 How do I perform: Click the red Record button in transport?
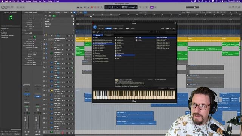(92, 7)
